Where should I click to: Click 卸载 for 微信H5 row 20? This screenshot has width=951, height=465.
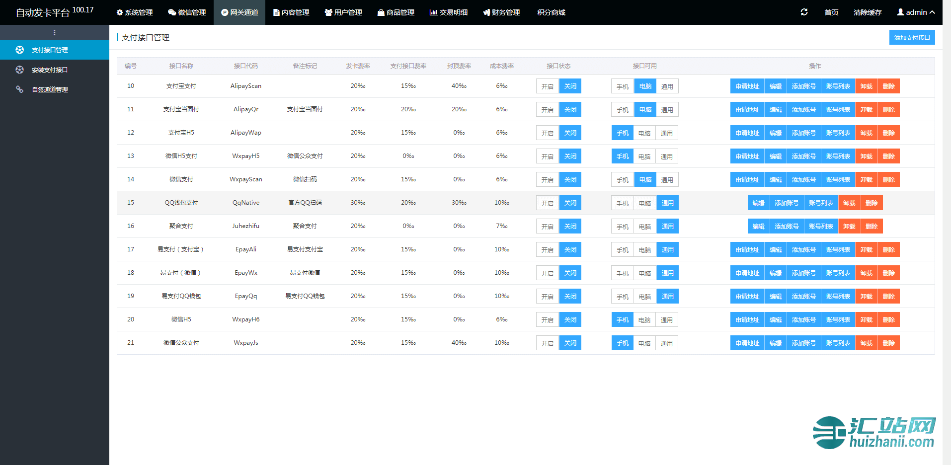(867, 320)
